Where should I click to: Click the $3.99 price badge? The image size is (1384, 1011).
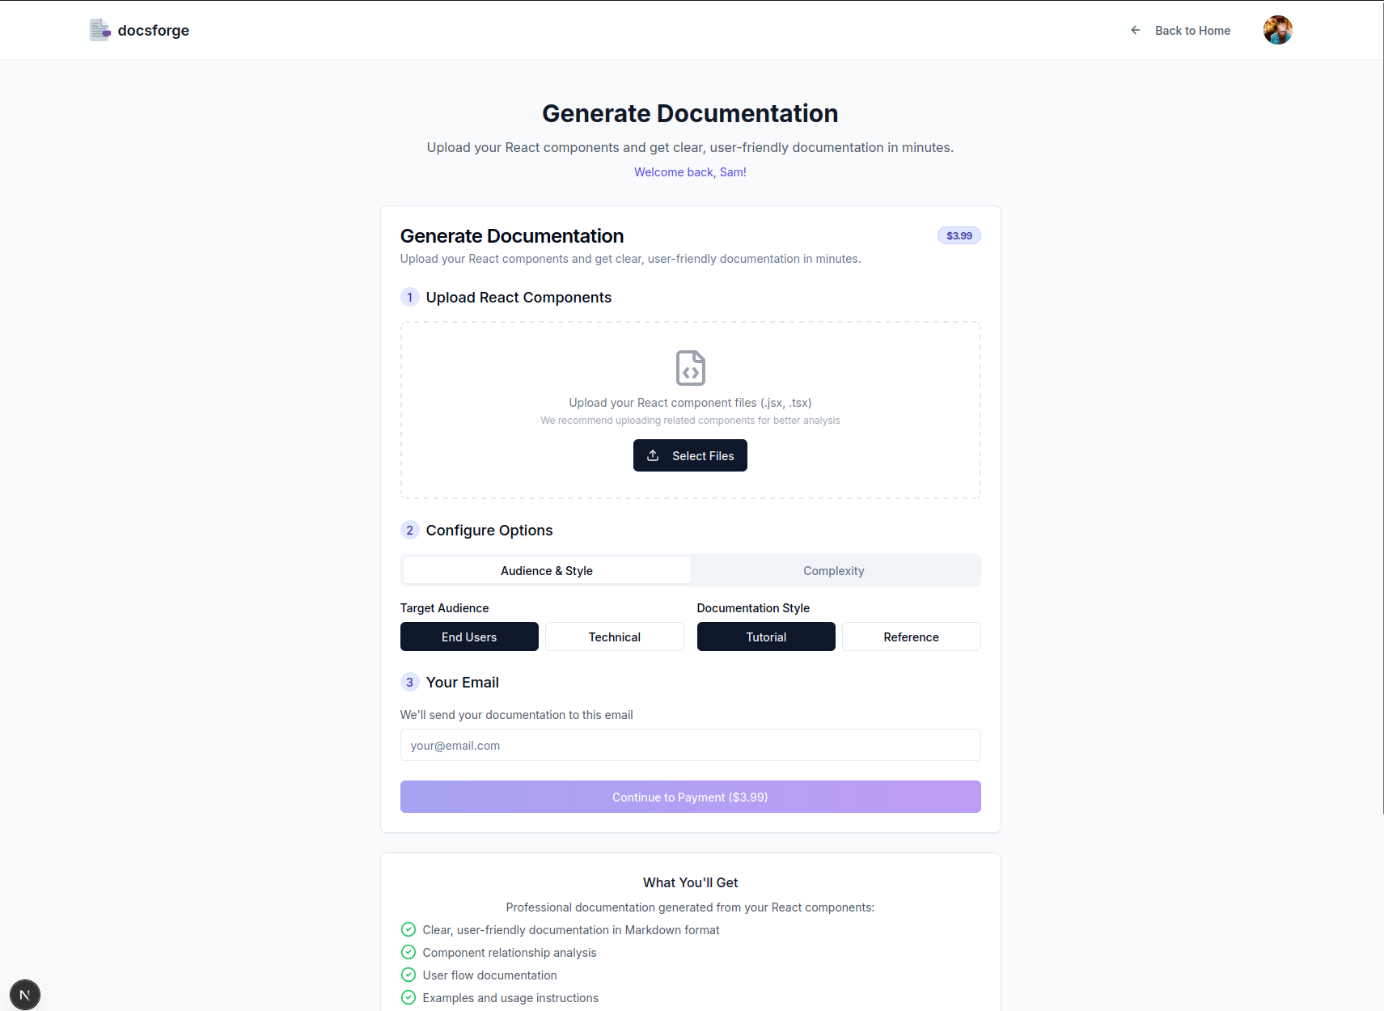959,235
